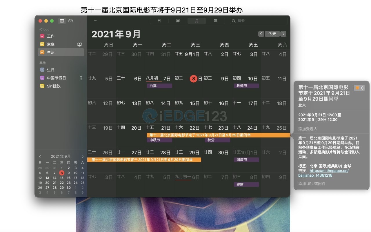
Task: Toggle the 生日 calendar checkbox
Action: (42, 70)
